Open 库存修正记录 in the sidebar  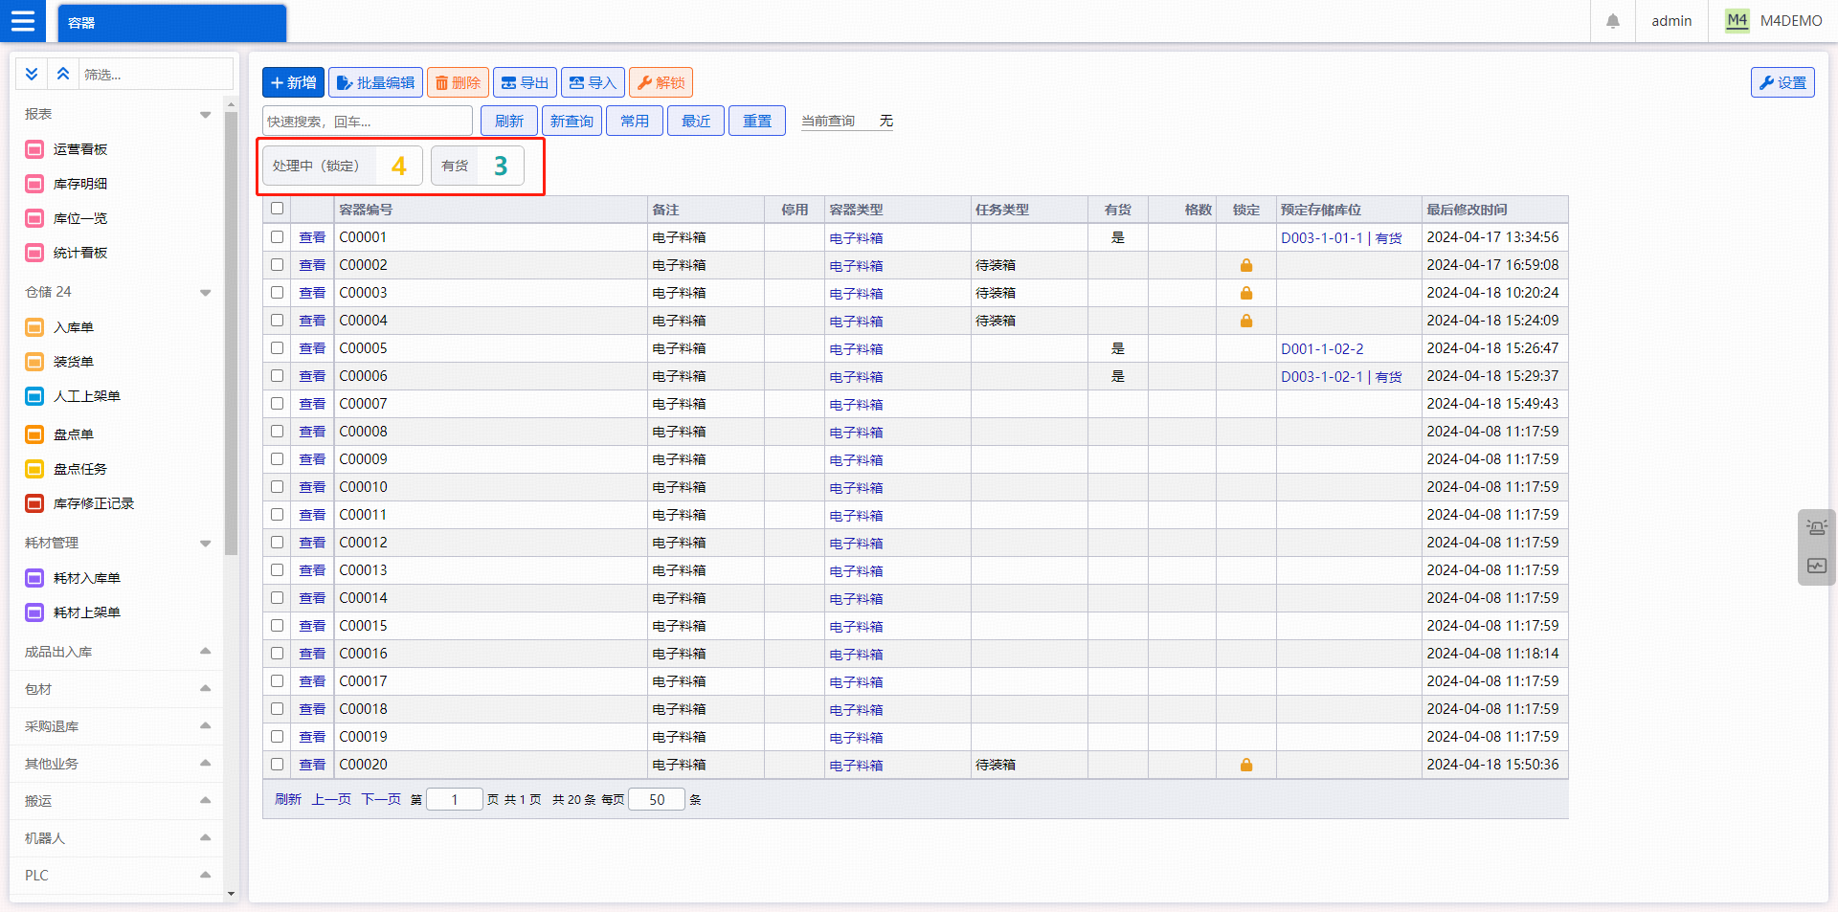tap(80, 503)
